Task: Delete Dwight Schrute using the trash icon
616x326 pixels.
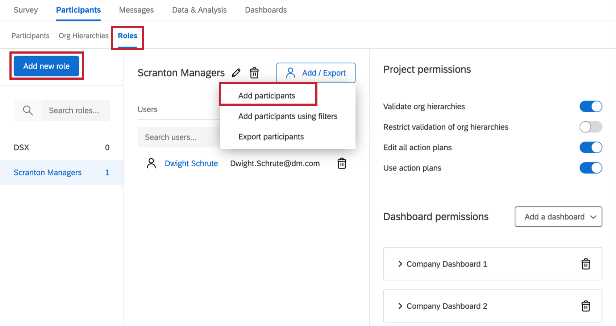Action: point(341,163)
